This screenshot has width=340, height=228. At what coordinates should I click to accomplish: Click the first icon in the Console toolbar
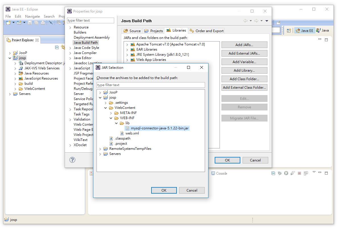273,173
